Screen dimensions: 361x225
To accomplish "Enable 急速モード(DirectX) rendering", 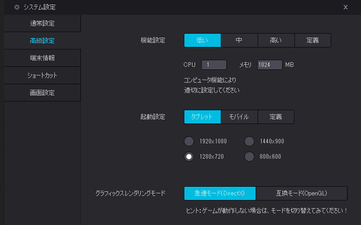I will tap(220, 193).
